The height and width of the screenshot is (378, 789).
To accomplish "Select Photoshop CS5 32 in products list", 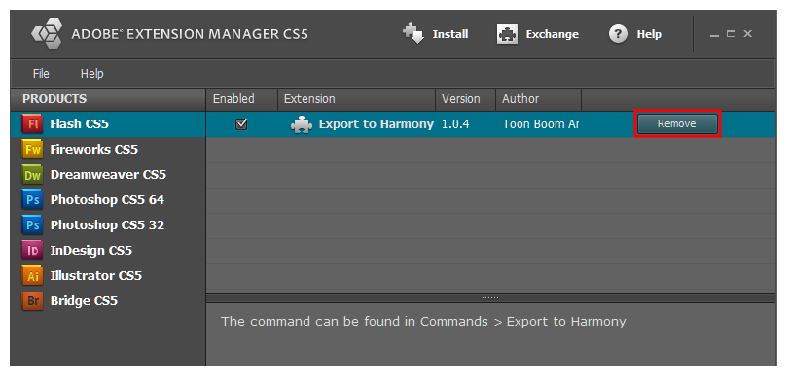I will [108, 225].
